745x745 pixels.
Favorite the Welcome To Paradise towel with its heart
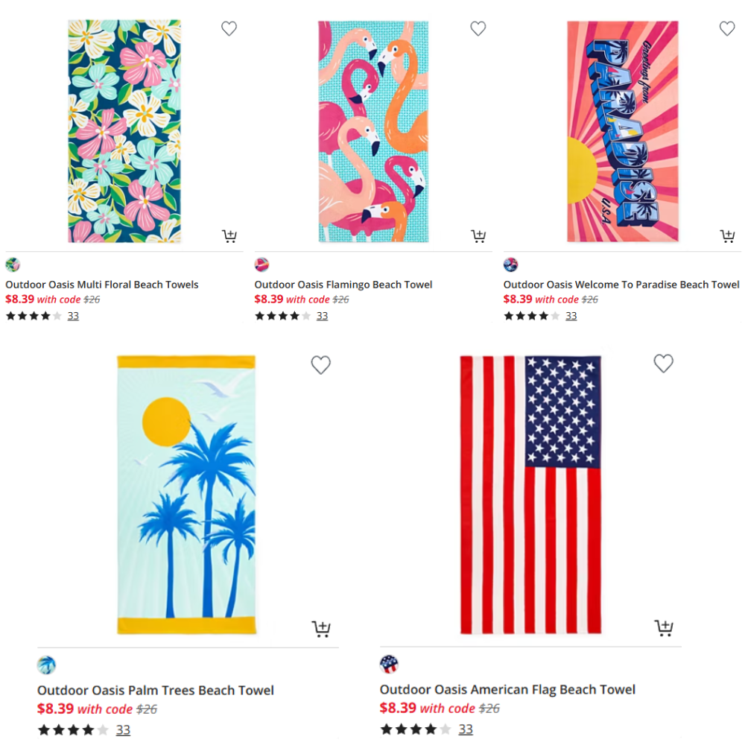tap(727, 28)
